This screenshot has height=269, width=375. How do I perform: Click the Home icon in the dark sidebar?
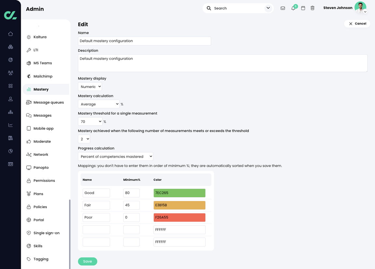(10, 34)
